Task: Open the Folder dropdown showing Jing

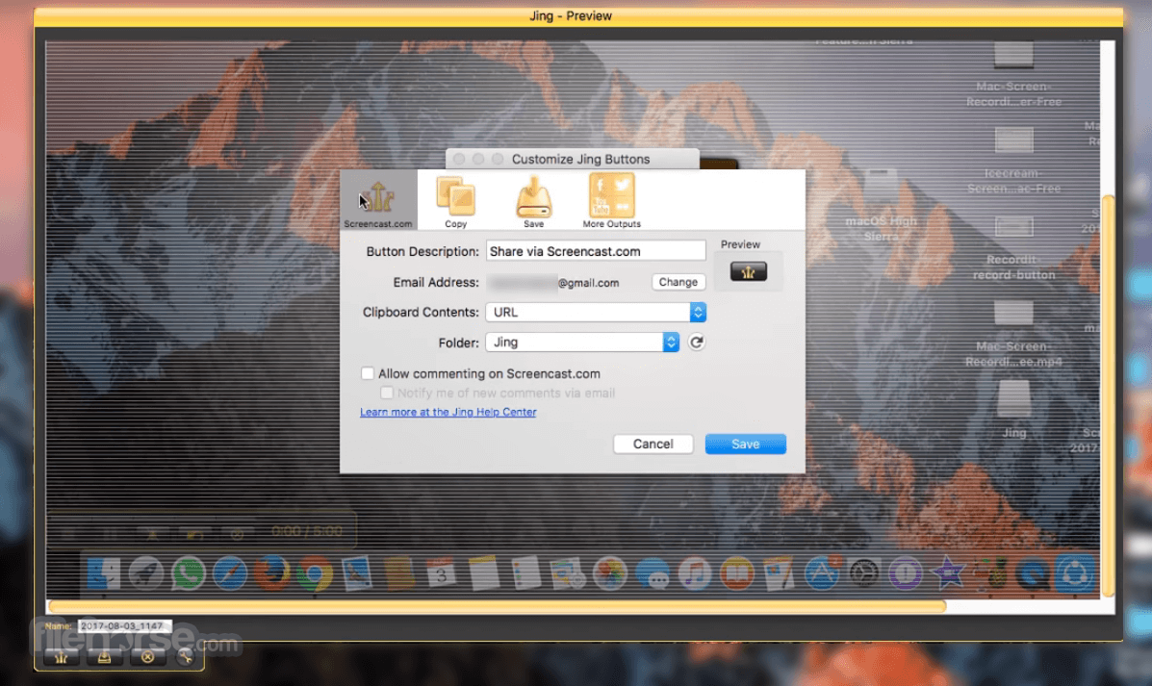Action: point(582,343)
